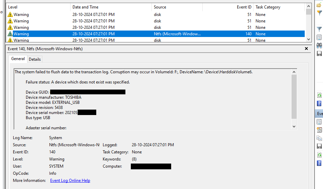Click the 'Adapter serial number' line
The width and height of the screenshot is (323, 189).
(x=46, y=128)
